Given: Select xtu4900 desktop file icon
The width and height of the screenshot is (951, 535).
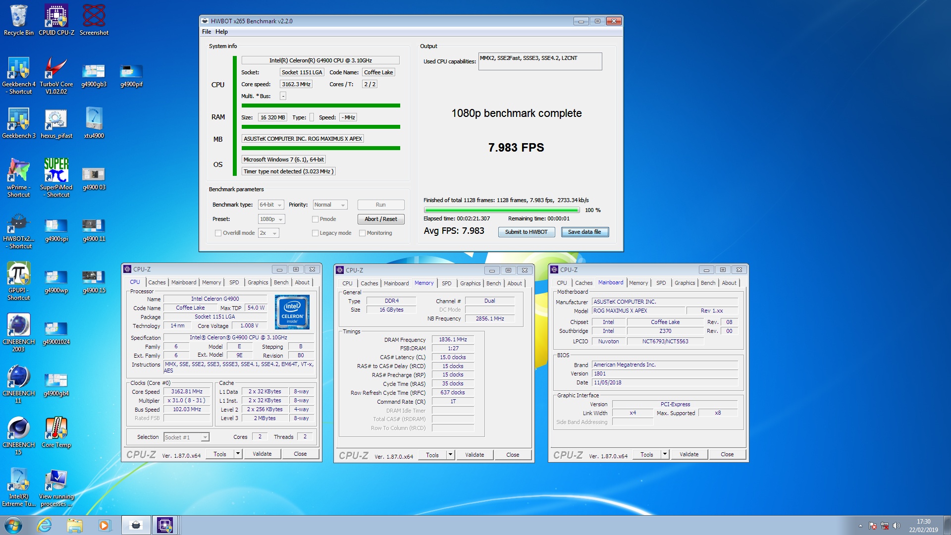Looking at the screenshot, I should click(x=94, y=124).
